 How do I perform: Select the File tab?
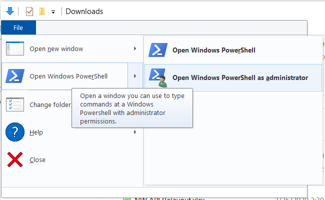(x=18, y=27)
